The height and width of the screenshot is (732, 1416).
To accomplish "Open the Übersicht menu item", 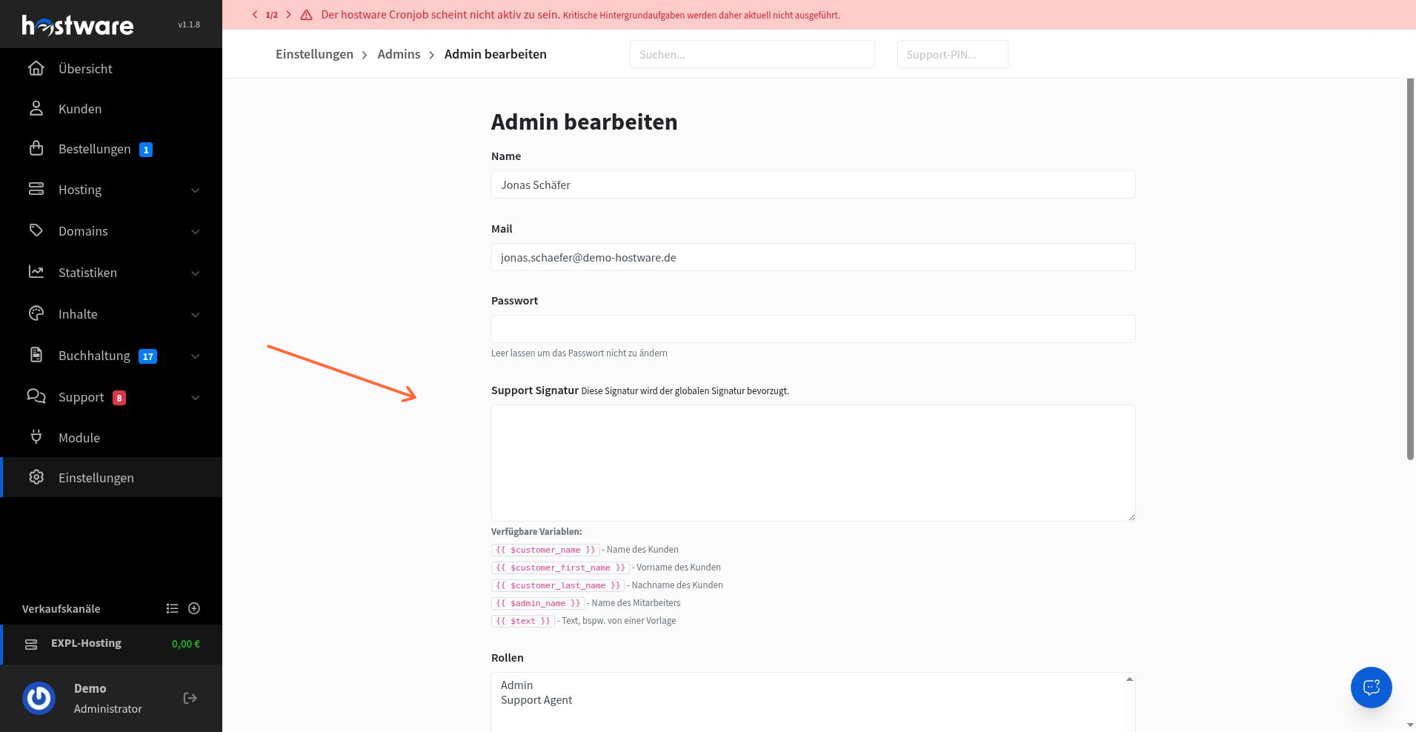I will (111, 68).
